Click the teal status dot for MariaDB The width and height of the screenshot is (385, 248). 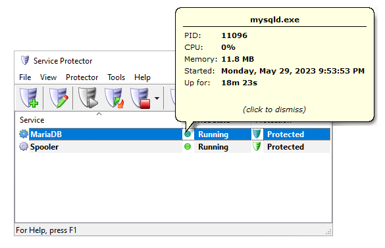click(x=188, y=134)
